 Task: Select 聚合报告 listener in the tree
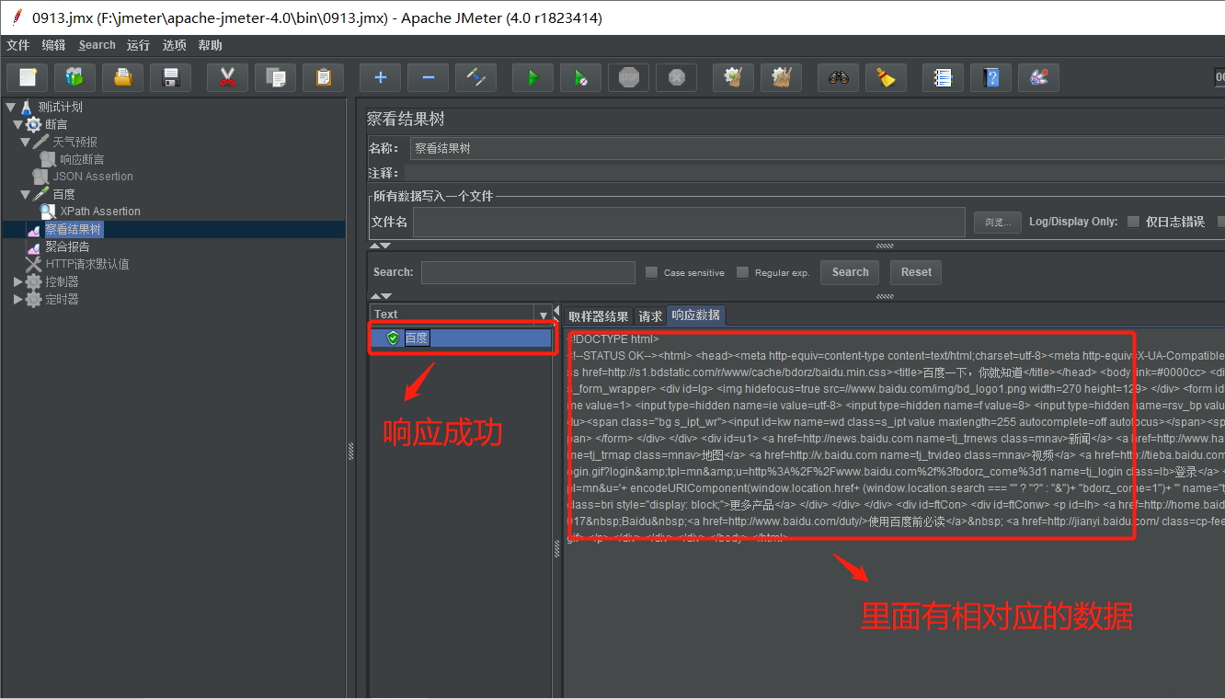click(x=67, y=246)
